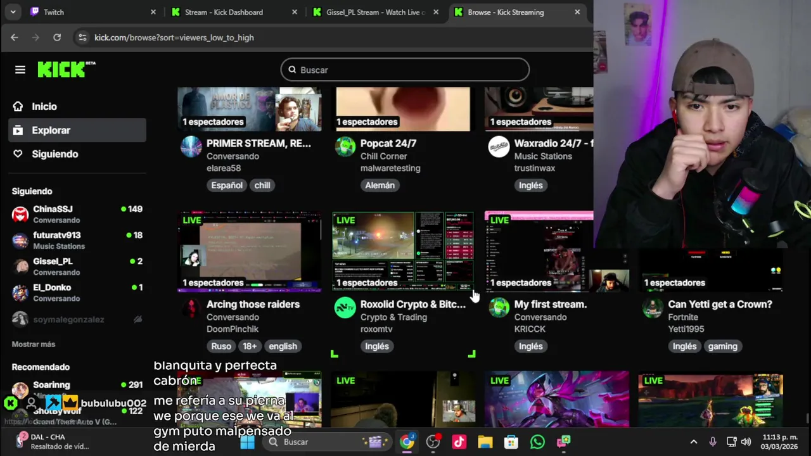Click the microphone icon in system tray

713,442
